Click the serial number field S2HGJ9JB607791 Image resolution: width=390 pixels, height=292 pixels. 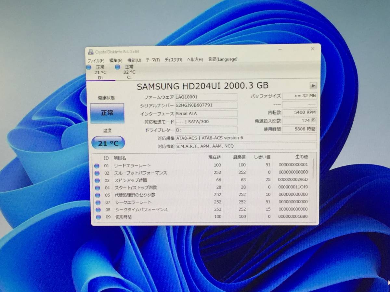click(x=206, y=105)
